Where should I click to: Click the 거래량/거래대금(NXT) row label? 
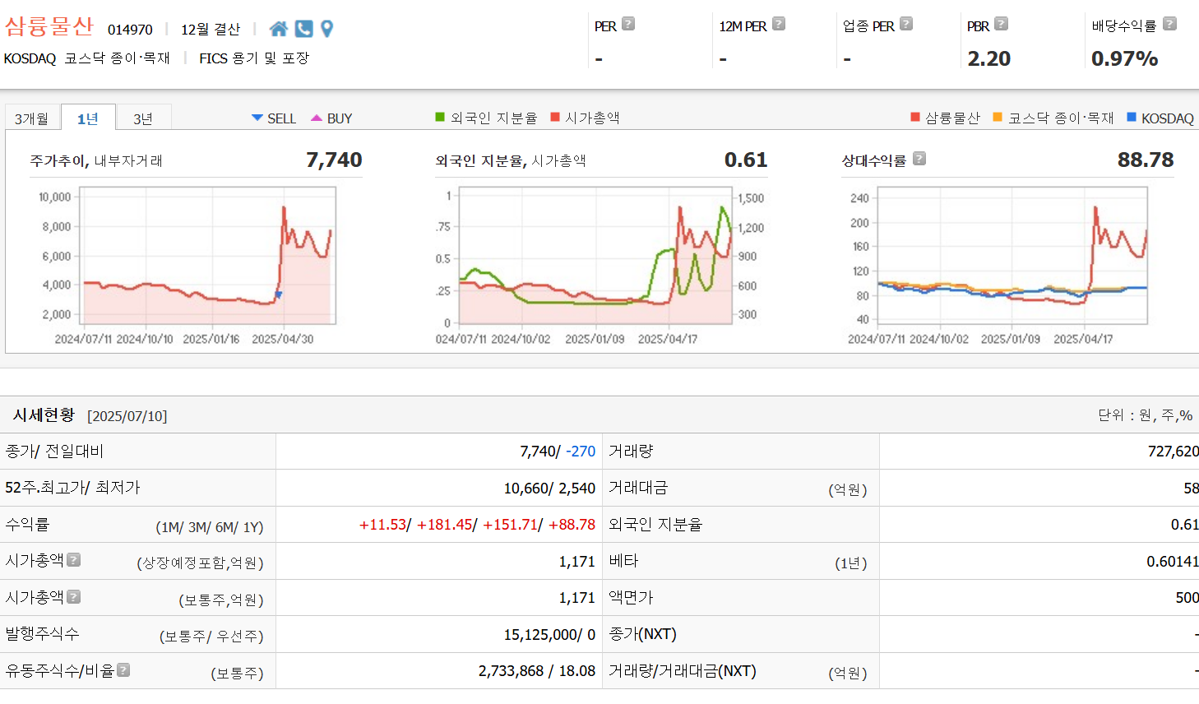[683, 671]
